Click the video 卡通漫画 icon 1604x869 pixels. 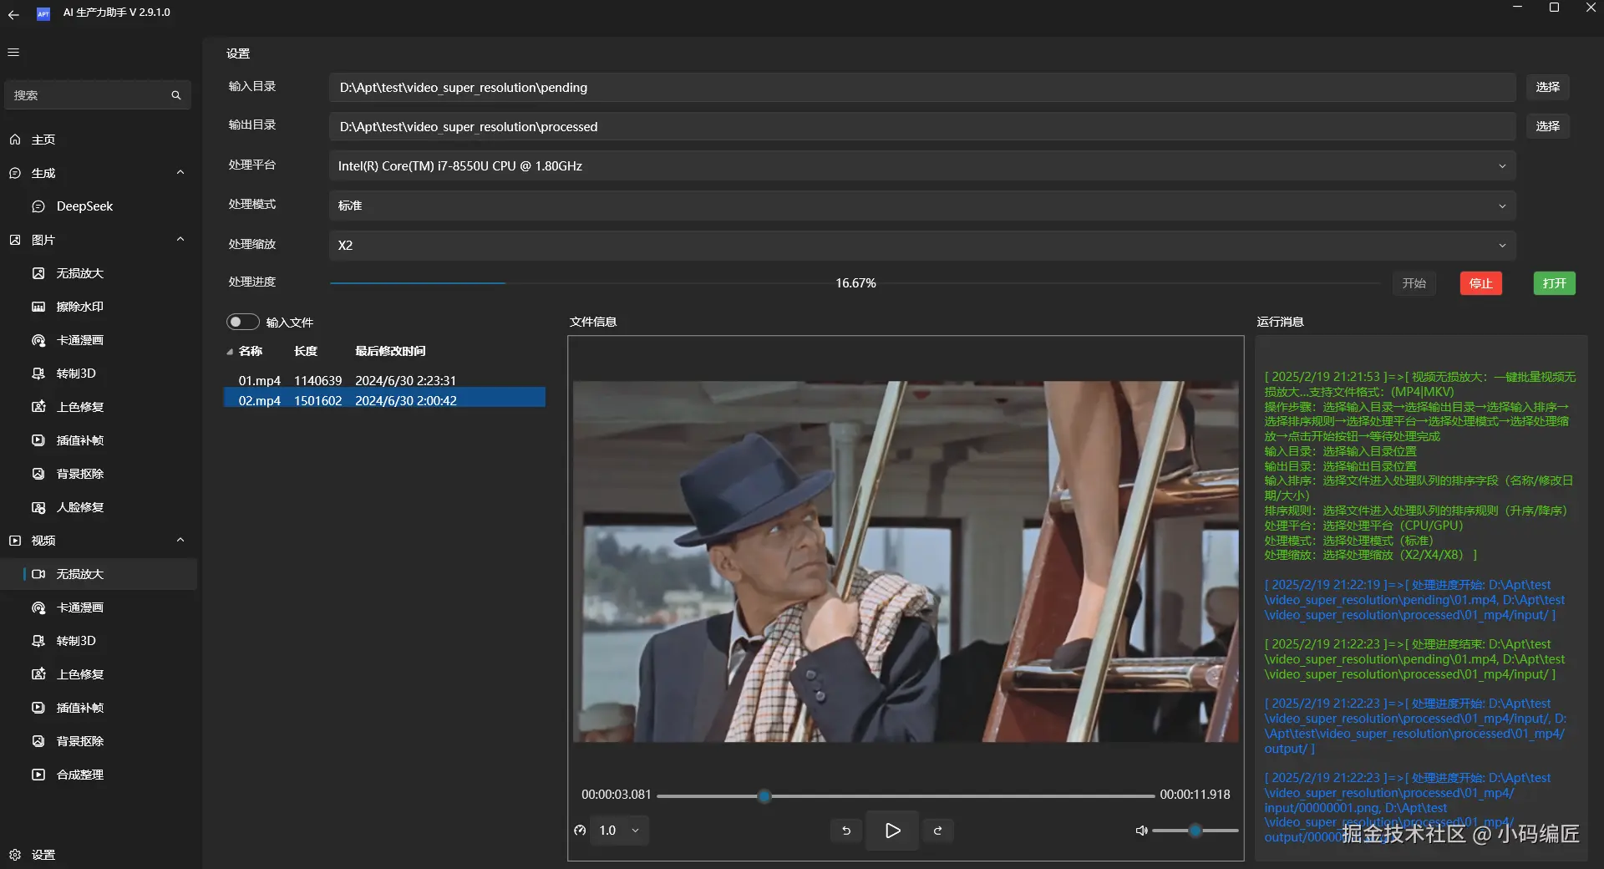click(38, 607)
